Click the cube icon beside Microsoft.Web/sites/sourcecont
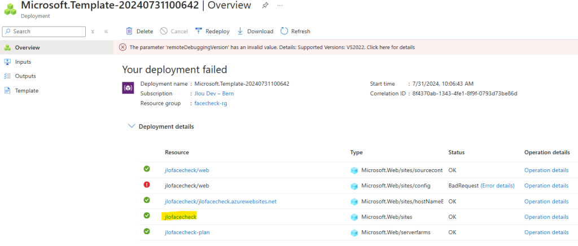Screen dimensions: 578x246 click(354, 170)
